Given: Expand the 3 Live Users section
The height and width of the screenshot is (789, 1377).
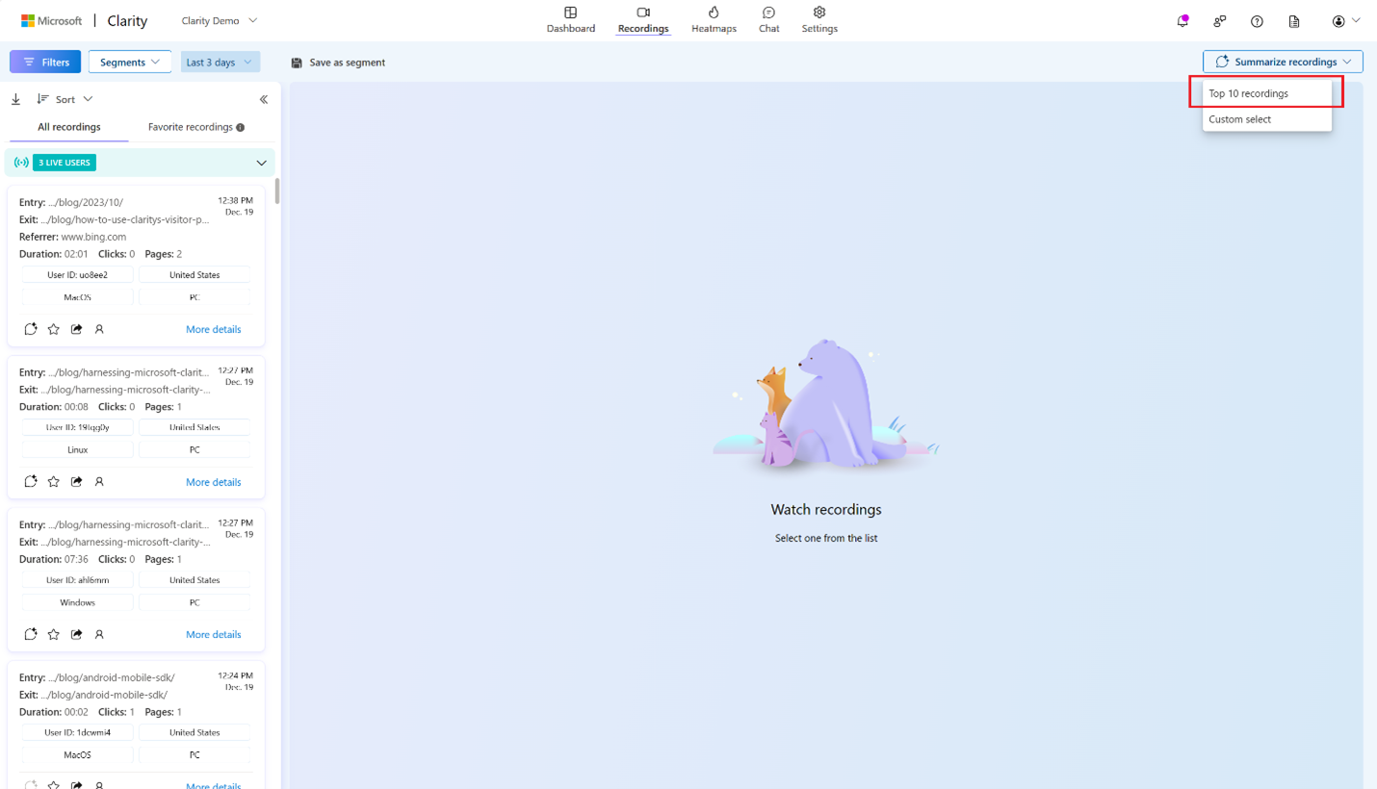Looking at the screenshot, I should (261, 163).
